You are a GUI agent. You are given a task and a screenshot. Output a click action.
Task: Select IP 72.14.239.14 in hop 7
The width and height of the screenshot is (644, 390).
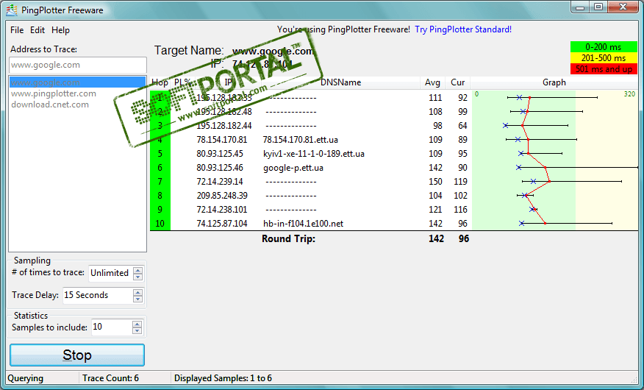point(220,182)
